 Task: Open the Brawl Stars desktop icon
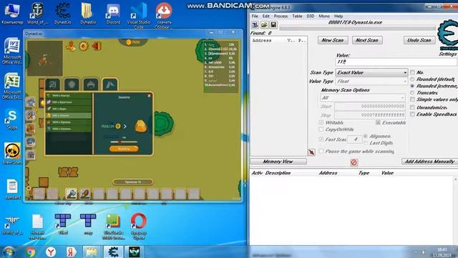[12, 153]
